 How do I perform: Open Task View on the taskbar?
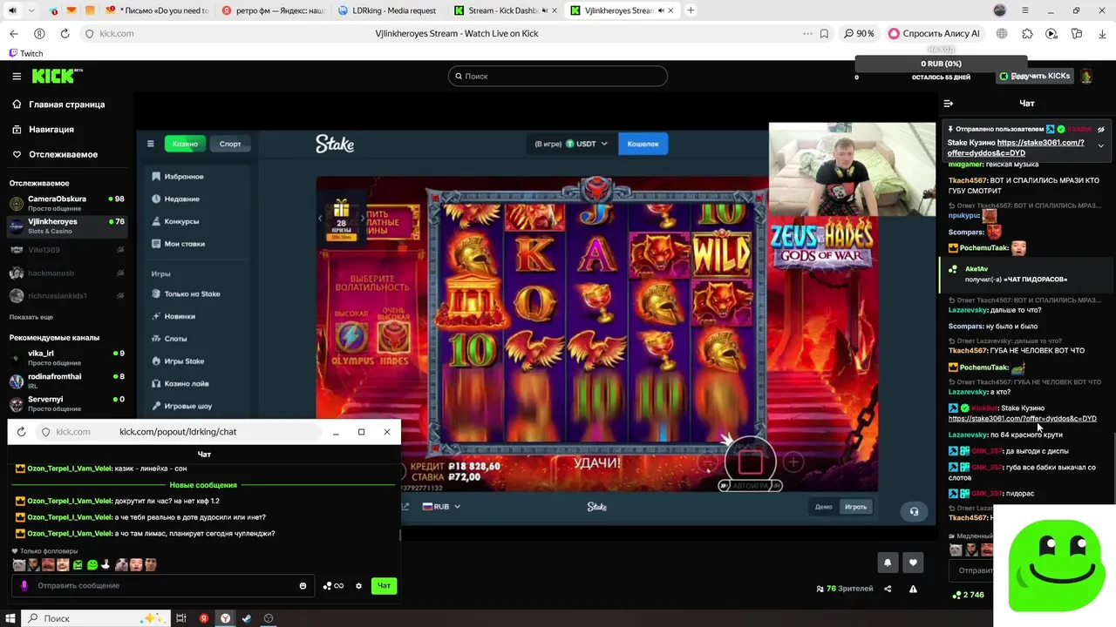coord(181,618)
